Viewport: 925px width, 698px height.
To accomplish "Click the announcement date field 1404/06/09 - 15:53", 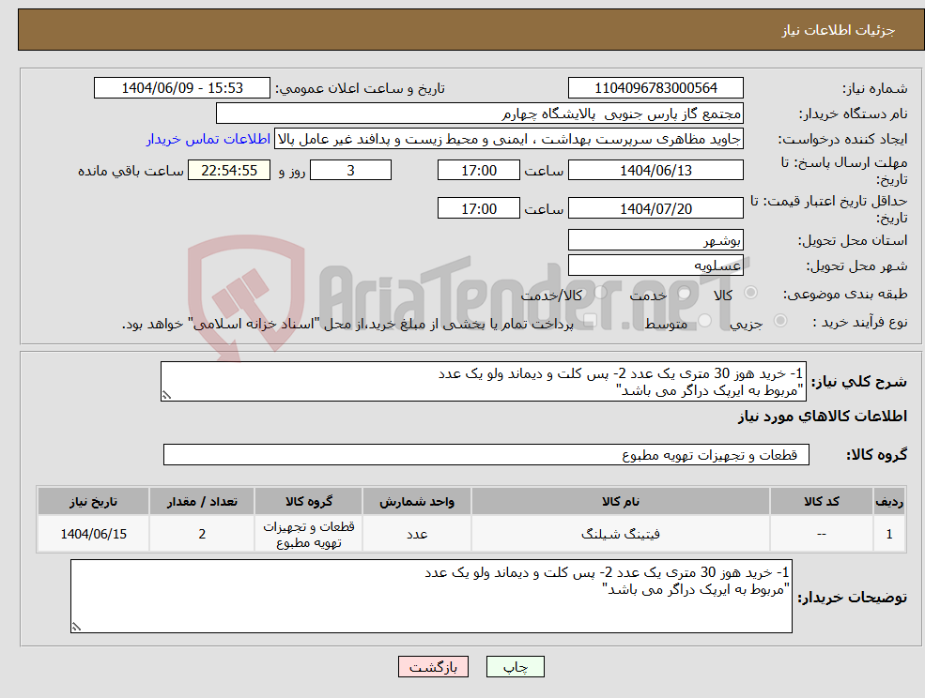I will 181,88.
